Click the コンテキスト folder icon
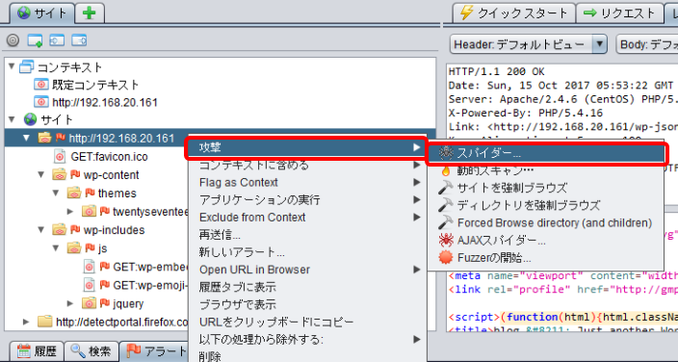 [x=26, y=67]
